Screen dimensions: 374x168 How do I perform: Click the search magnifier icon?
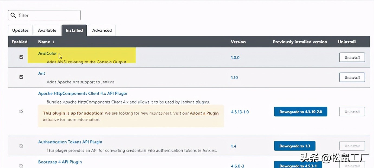click(13, 15)
